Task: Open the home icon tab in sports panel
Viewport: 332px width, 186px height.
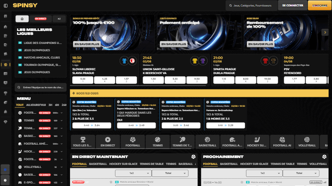Action: (22, 19)
